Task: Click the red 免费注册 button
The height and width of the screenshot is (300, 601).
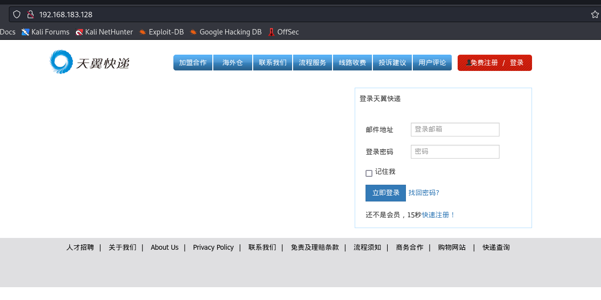Action: (x=484, y=63)
